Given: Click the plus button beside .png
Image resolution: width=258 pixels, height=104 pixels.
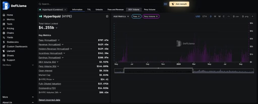Looking at the screenshot, I should point(252,16).
